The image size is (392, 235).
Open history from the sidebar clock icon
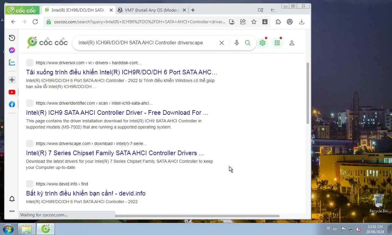point(12,38)
